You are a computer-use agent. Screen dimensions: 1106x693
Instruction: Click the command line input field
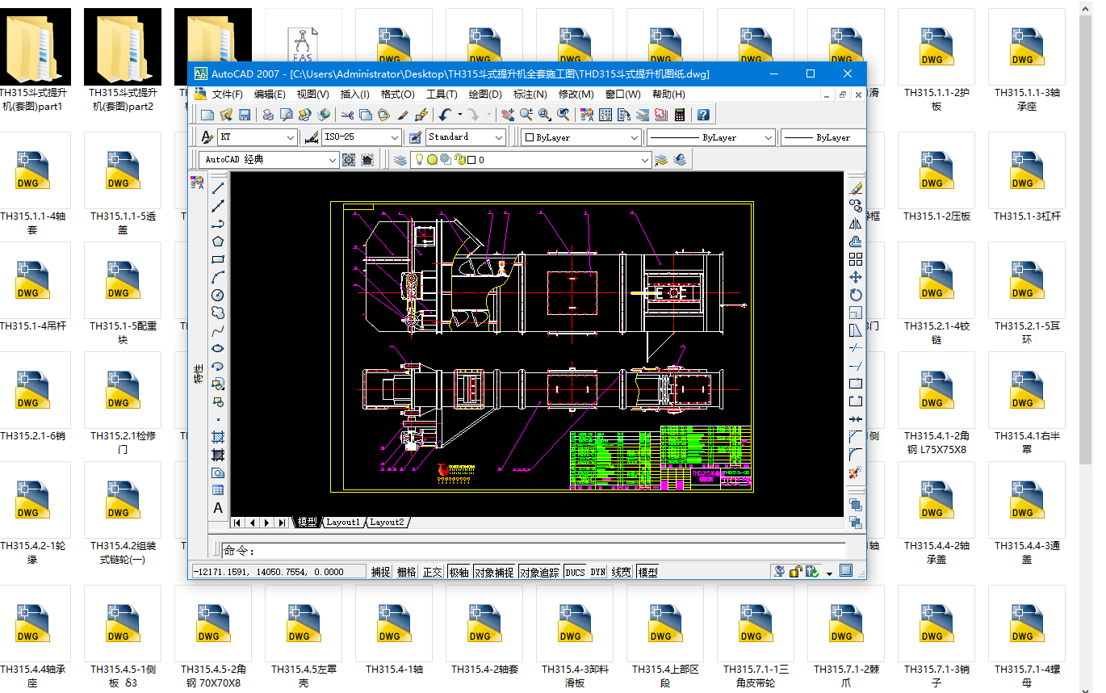click(x=533, y=551)
